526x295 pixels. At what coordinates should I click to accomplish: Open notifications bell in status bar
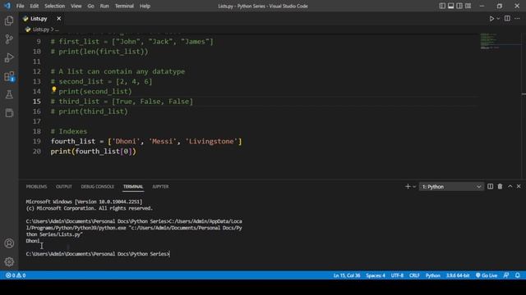(x=517, y=275)
